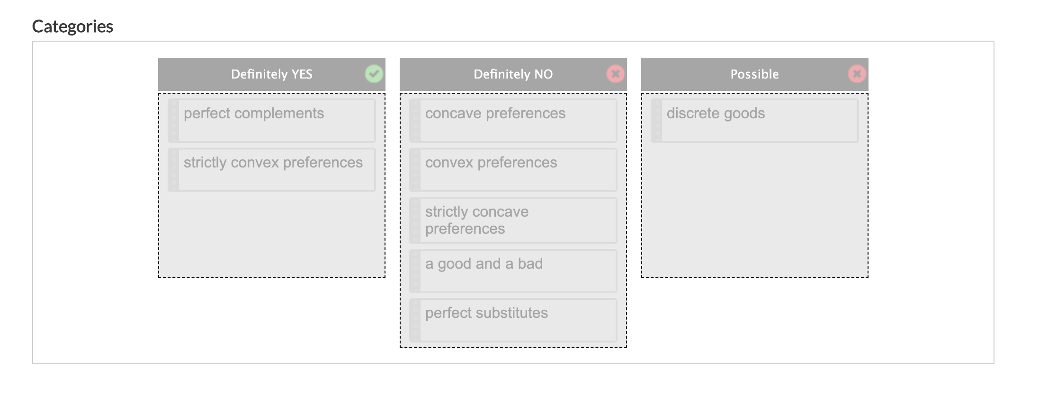Click the drag handle on 'strictly concave preferences'
1039x404 pixels.
tap(416, 220)
